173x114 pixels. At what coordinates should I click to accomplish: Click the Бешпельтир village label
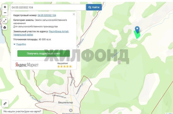66,103
